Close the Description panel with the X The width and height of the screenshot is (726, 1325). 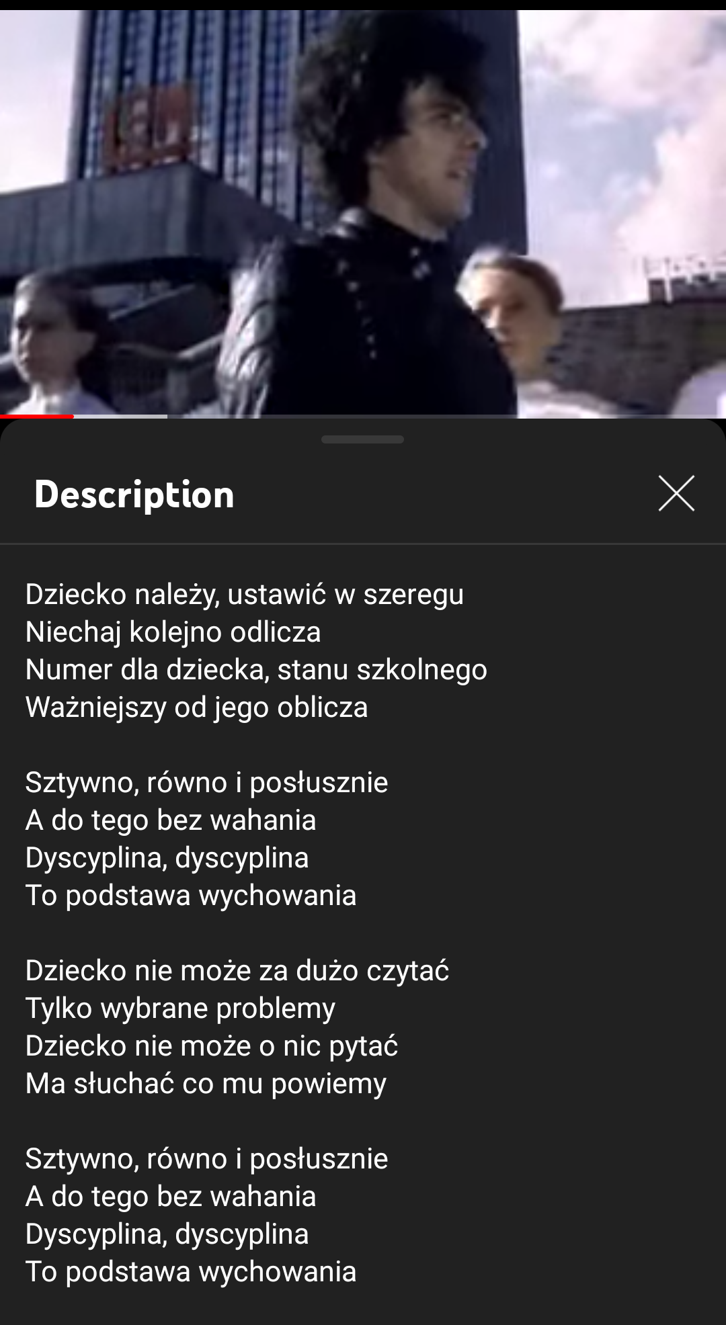pyautogui.click(x=676, y=494)
